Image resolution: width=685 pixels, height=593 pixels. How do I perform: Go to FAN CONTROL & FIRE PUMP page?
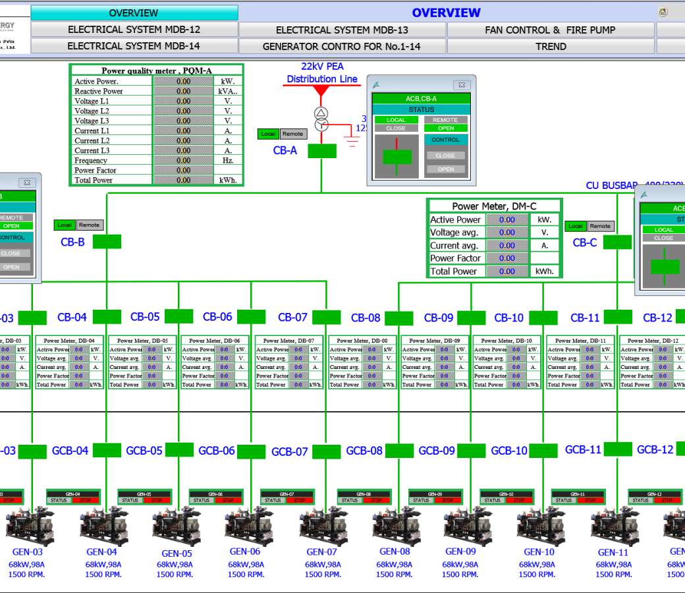(550, 30)
